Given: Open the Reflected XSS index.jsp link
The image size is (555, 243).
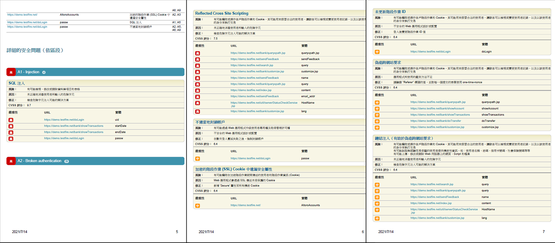Looking at the screenshot, I should pos(251,90).
